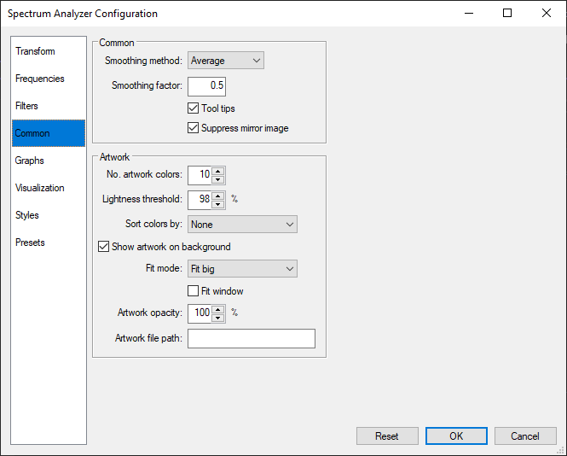
Task: Switch to the Transform page
Action: tap(35, 51)
